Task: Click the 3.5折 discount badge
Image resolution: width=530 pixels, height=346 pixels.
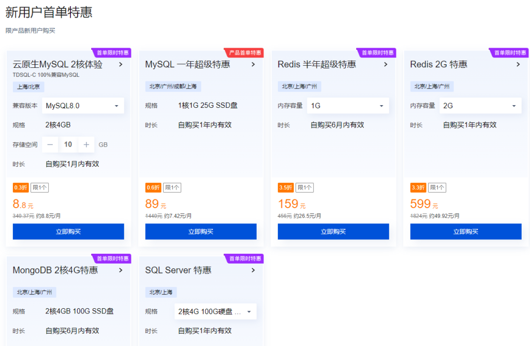Action: 286,188
